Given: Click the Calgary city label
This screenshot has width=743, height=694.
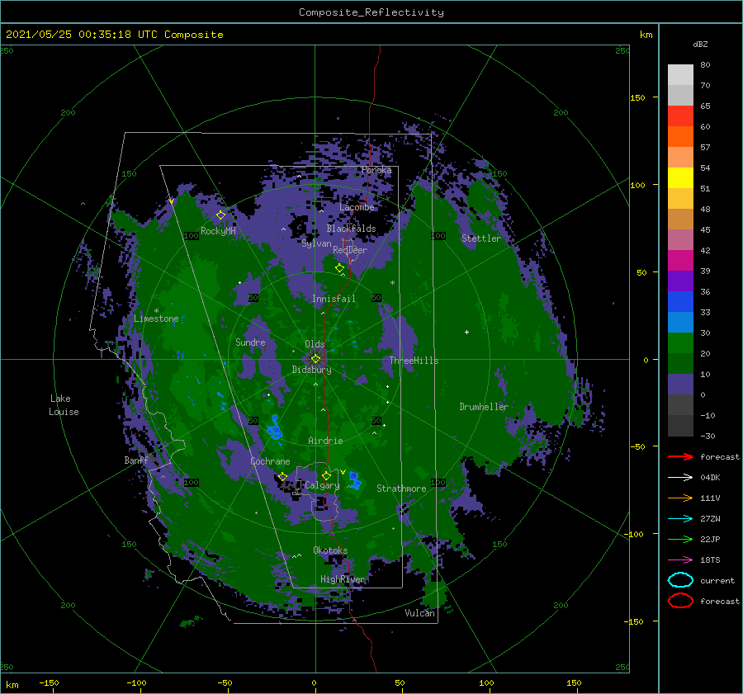Looking at the screenshot, I should [322, 485].
